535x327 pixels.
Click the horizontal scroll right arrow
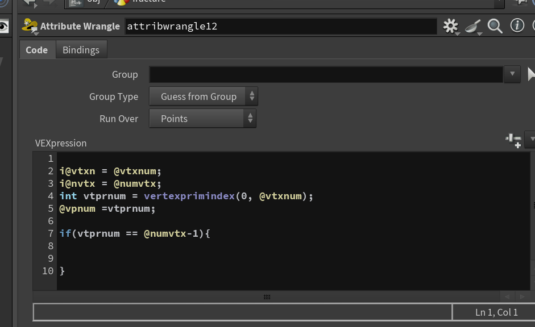click(522, 297)
